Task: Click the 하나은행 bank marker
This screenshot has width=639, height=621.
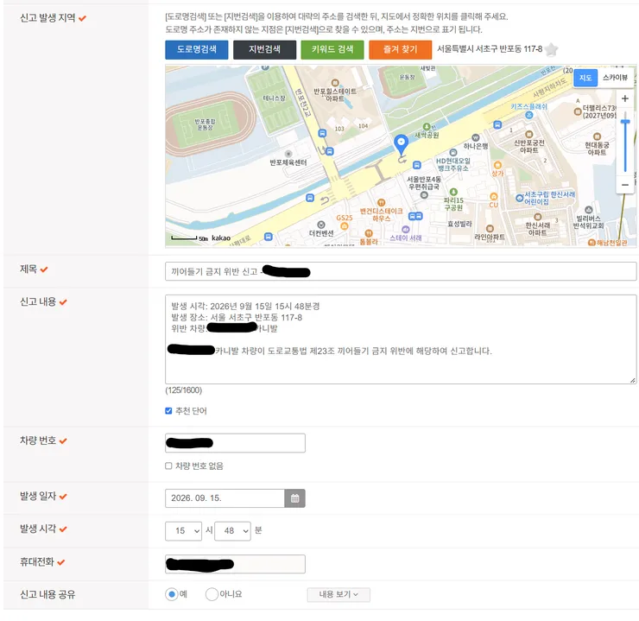Action: click(x=475, y=137)
